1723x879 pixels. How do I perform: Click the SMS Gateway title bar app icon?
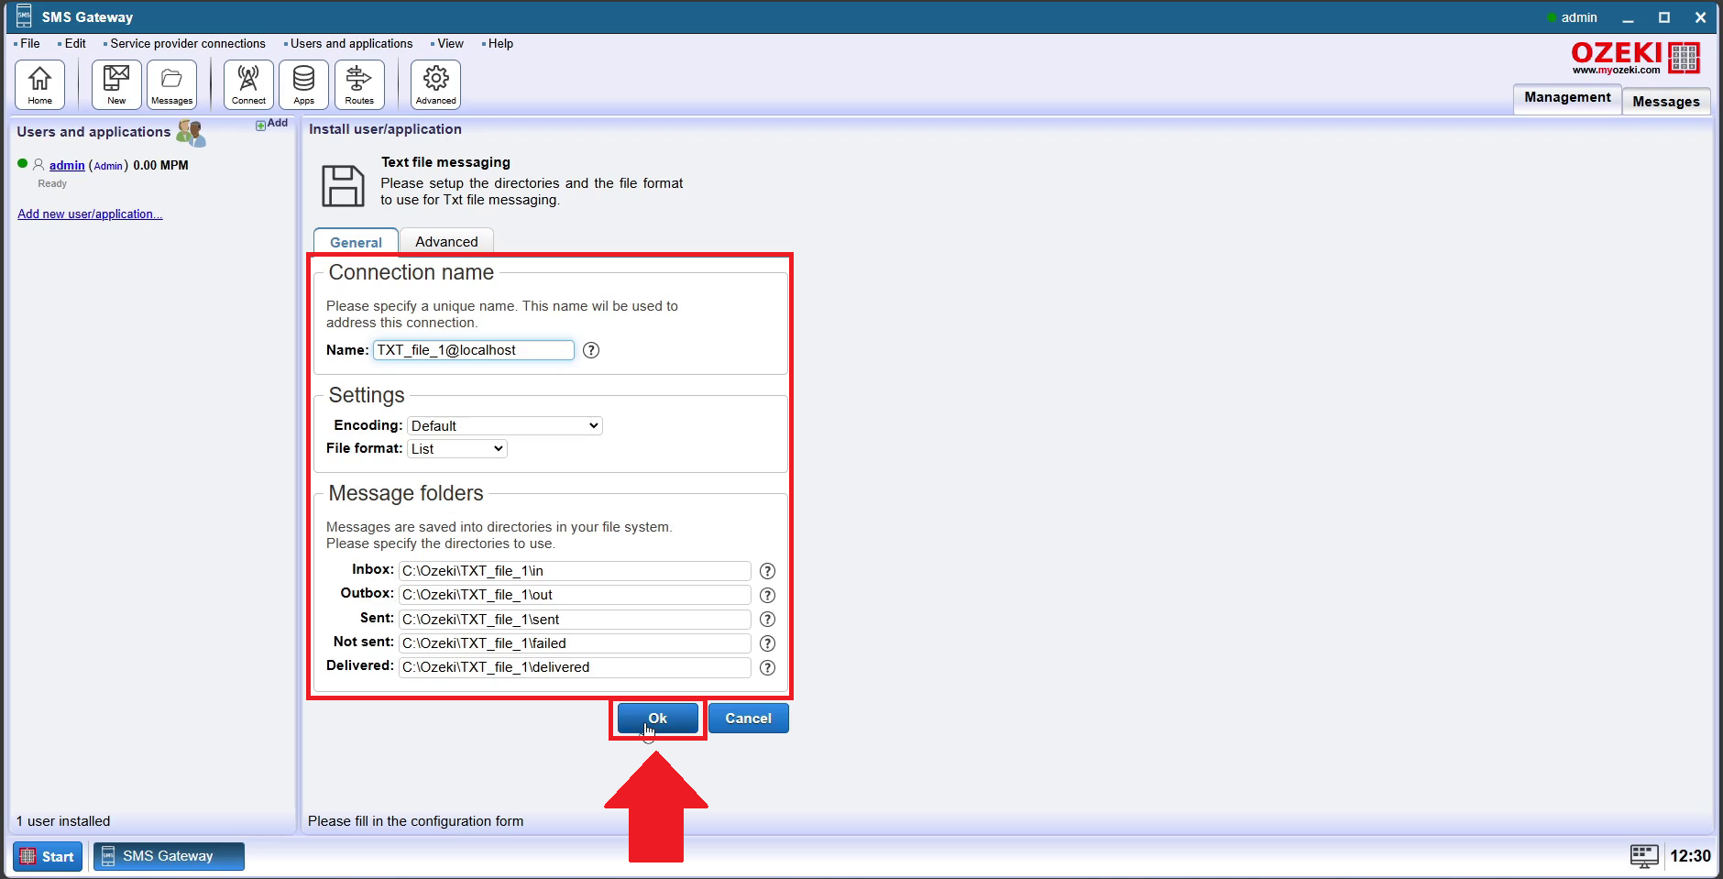[x=24, y=16]
